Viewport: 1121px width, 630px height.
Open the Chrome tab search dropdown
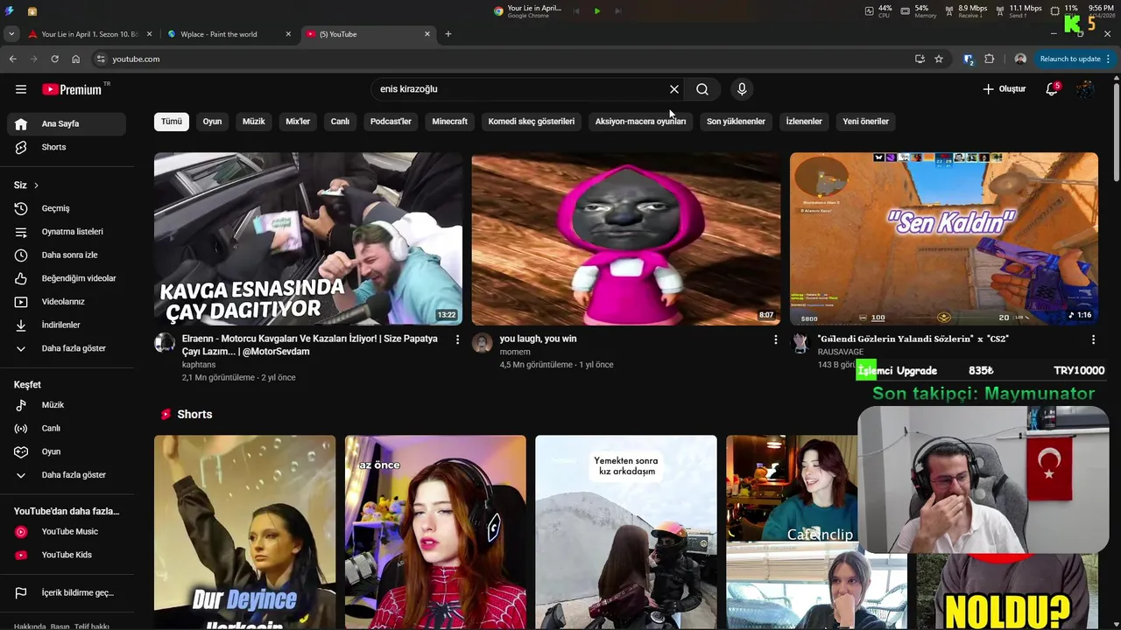point(11,34)
